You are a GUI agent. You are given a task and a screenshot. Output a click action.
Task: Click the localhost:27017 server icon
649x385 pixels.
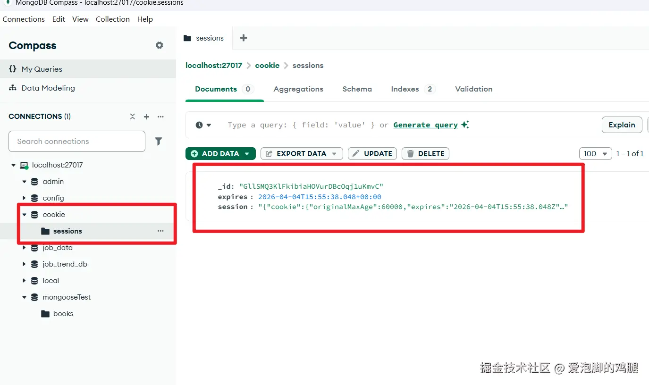[x=24, y=166]
